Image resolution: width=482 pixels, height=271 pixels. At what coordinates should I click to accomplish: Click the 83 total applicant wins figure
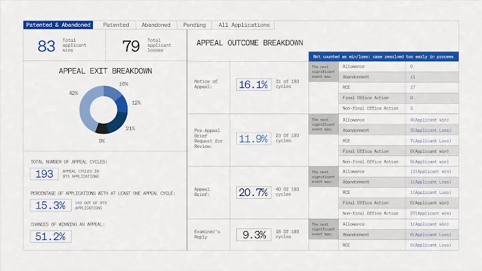[46, 46]
